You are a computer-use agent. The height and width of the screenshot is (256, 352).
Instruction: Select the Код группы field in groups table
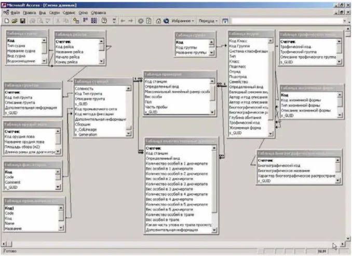pyautogui.click(x=186, y=48)
